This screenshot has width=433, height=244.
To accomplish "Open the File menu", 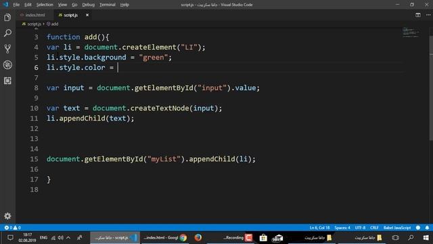I will [x=16, y=5].
